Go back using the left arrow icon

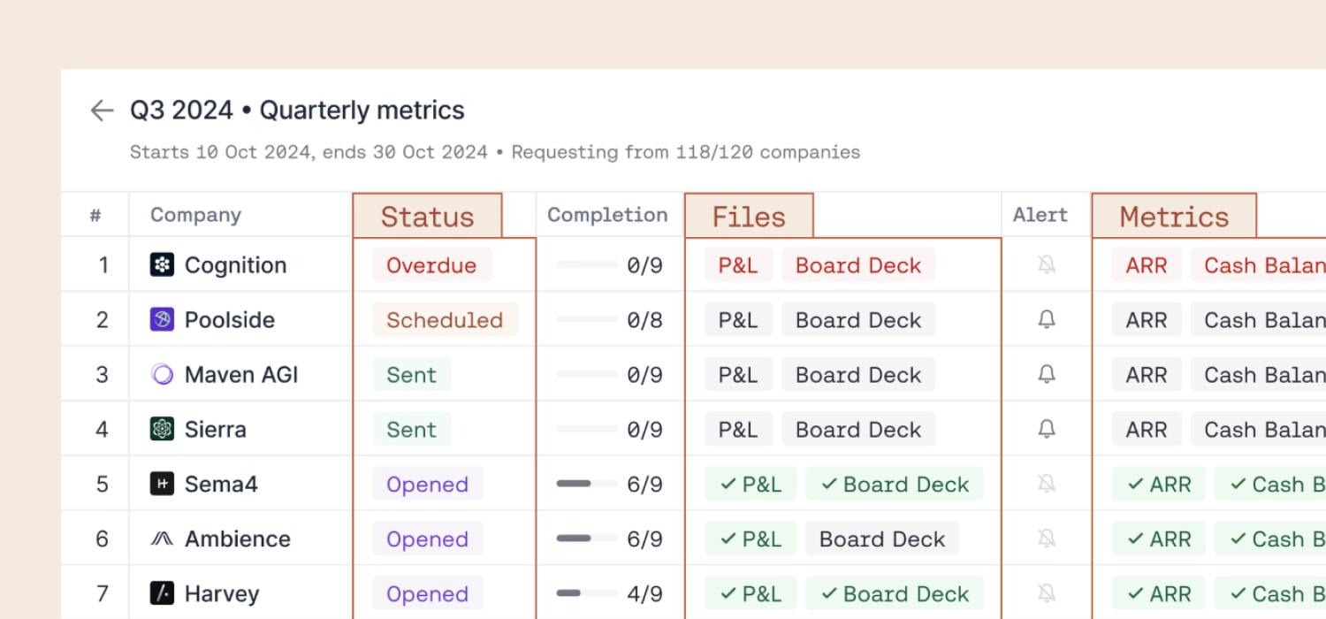[x=103, y=111]
